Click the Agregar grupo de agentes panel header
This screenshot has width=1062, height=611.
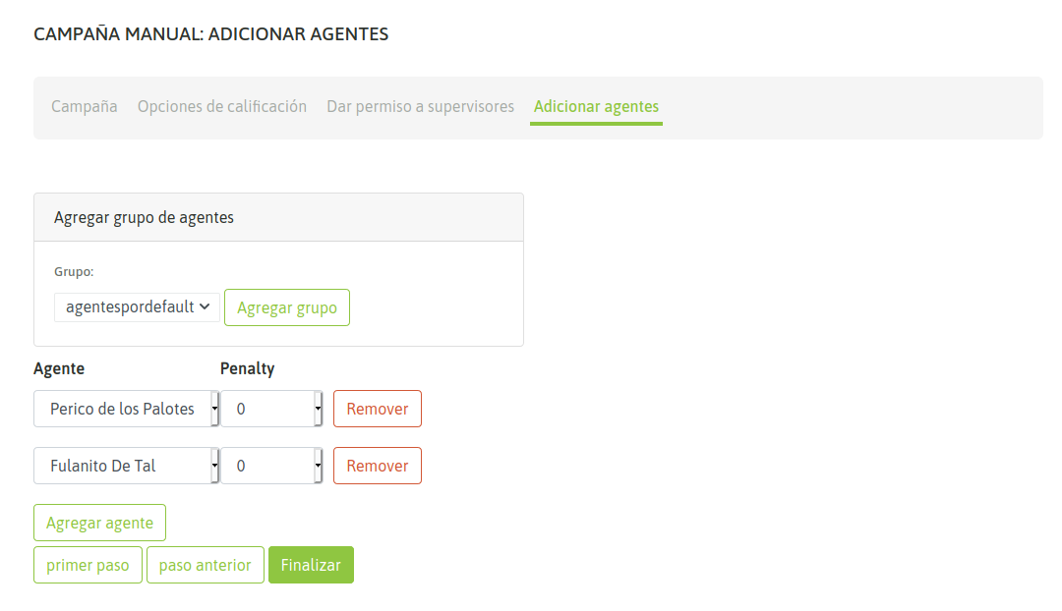[145, 217]
